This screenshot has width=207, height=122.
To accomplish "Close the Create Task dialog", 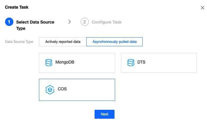I will click(x=202, y=8).
